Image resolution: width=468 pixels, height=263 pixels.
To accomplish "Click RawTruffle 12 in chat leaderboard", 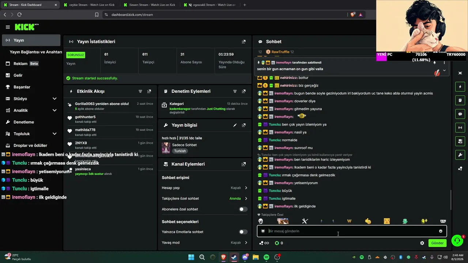I will point(280,52).
